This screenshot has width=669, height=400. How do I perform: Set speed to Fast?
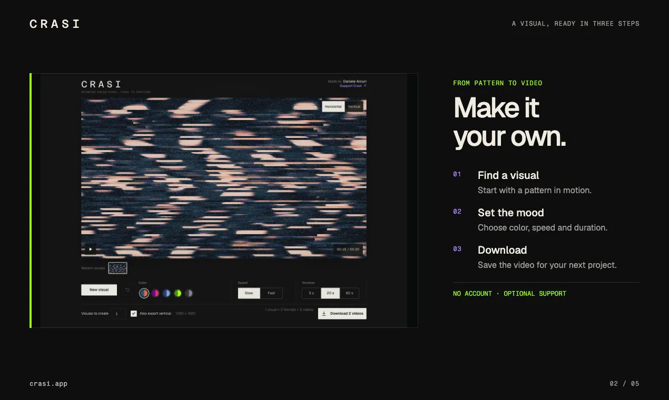[x=271, y=293]
